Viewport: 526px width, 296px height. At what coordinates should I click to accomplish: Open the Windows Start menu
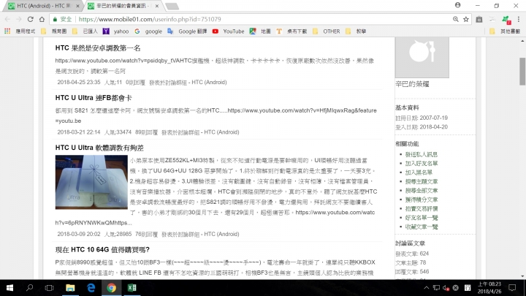click(9, 288)
